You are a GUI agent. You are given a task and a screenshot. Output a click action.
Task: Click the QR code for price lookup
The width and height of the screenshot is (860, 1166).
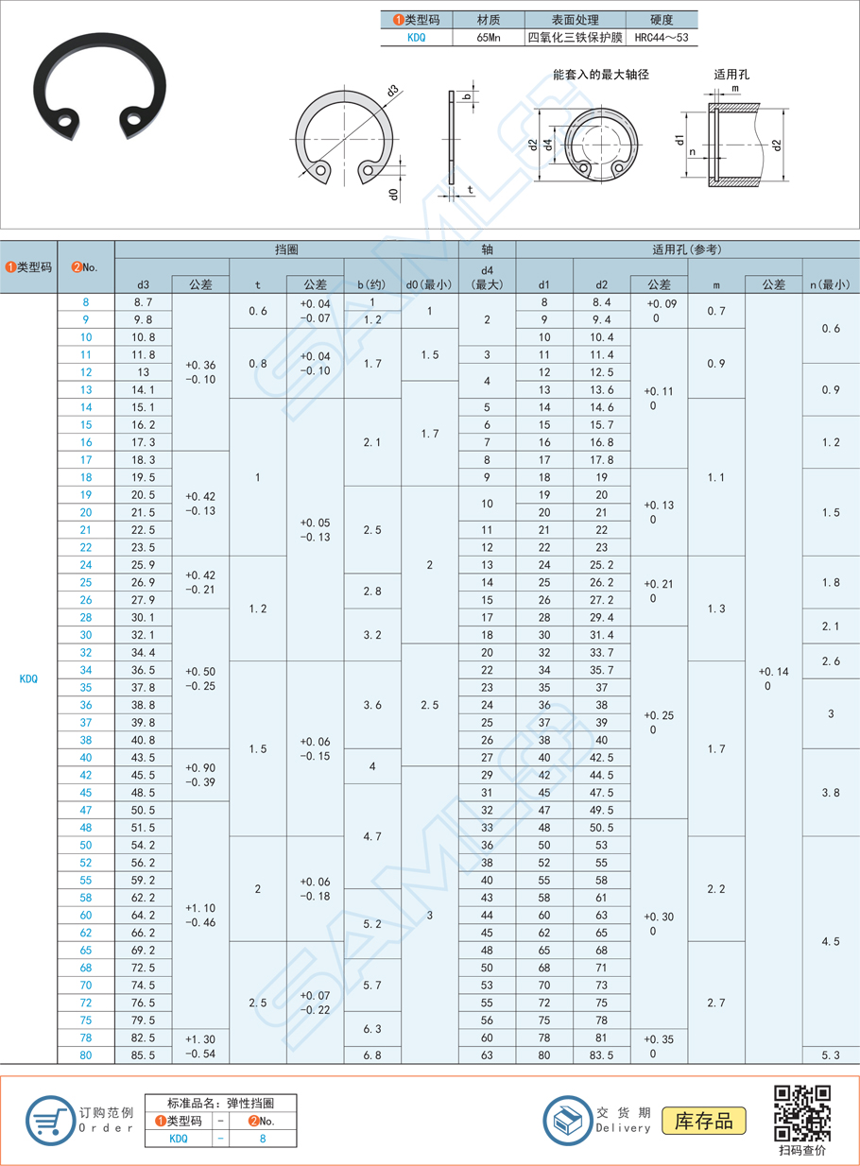click(x=801, y=1113)
